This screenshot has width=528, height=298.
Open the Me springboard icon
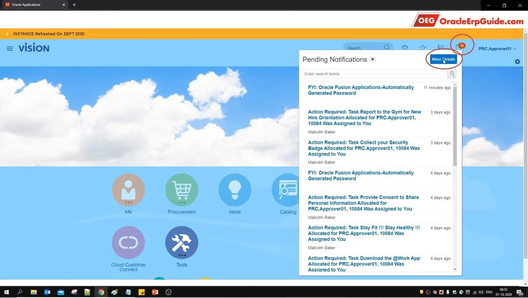pyautogui.click(x=128, y=190)
